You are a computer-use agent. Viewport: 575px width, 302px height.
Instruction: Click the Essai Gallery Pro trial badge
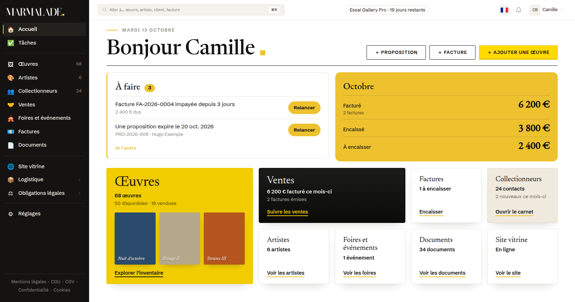(x=387, y=10)
